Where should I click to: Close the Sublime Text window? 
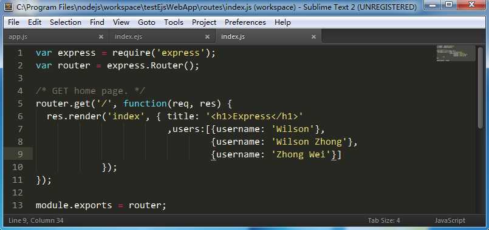(471, 5)
